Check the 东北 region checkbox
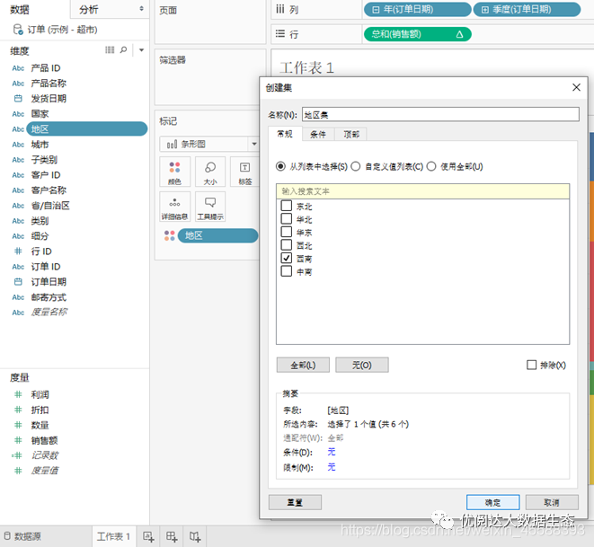Viewport: 594px width, 547px height. click(287, 206)
